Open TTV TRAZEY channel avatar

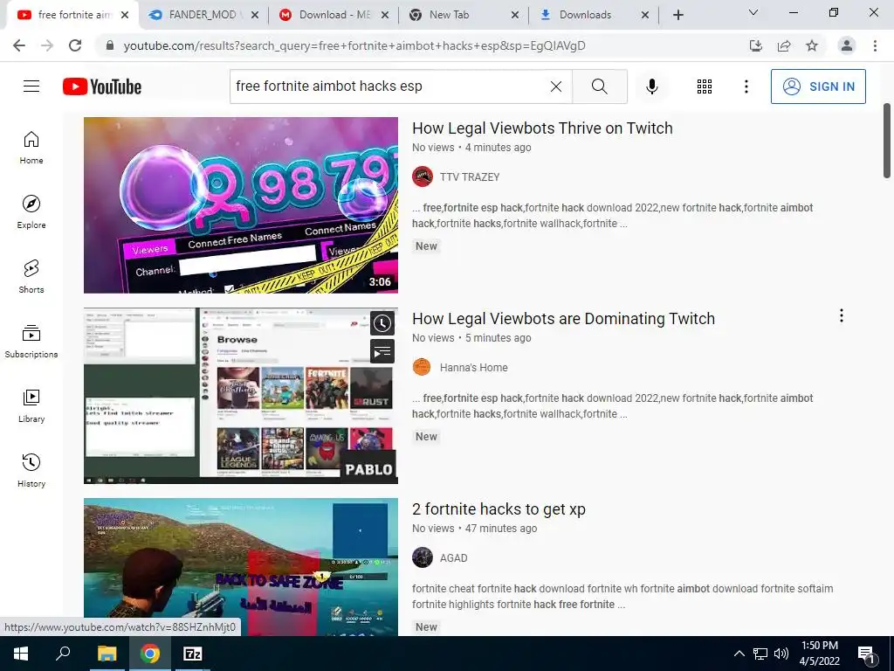[423, 176]
